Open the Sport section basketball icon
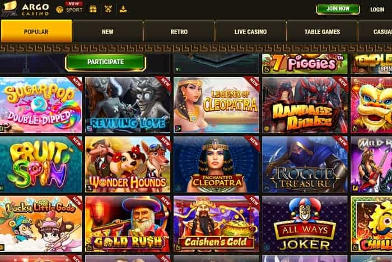Viewport: 392px width, 262px height. (x=59, y=9)
